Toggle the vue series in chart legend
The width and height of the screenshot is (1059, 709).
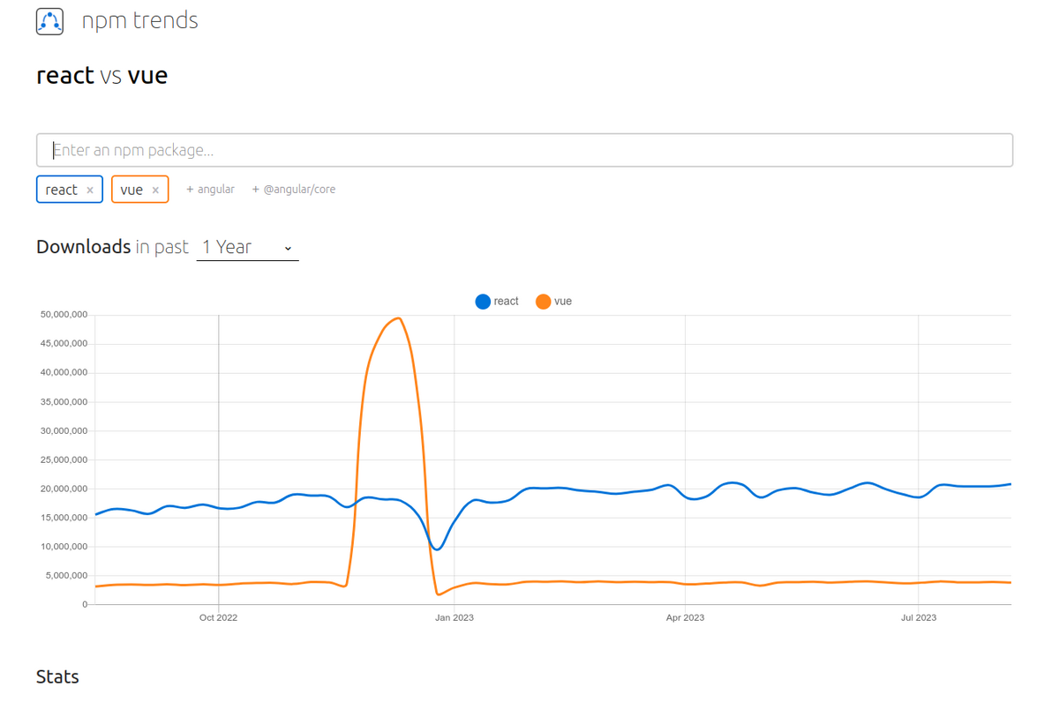[x=553, y=302]
